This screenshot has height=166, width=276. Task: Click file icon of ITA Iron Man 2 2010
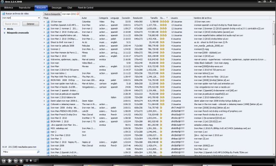tap(48, 135)
